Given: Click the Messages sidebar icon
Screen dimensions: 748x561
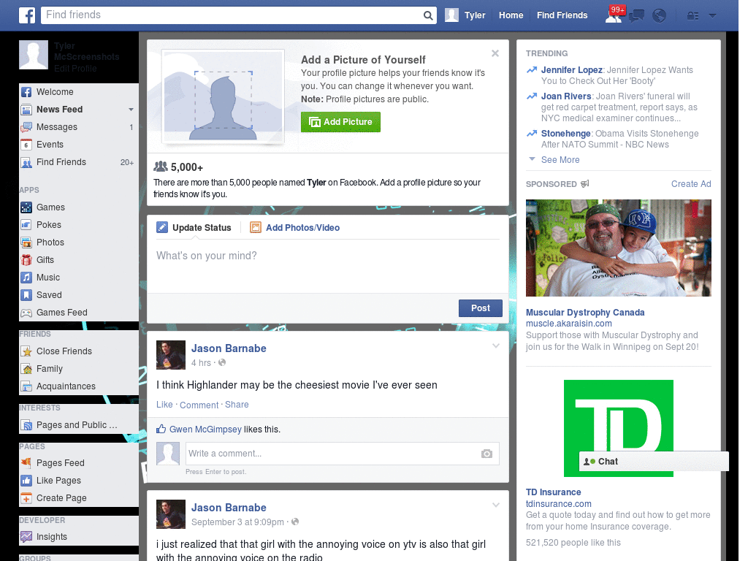Looking at the screenshot, I should click(x=26, y=127).
